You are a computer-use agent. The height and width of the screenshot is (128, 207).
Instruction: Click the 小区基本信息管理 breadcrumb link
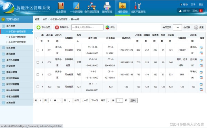click(59, 19)
